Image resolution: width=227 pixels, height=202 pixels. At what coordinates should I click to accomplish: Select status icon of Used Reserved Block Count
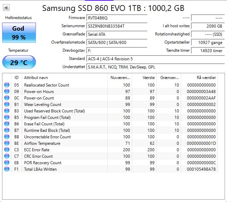7,111
